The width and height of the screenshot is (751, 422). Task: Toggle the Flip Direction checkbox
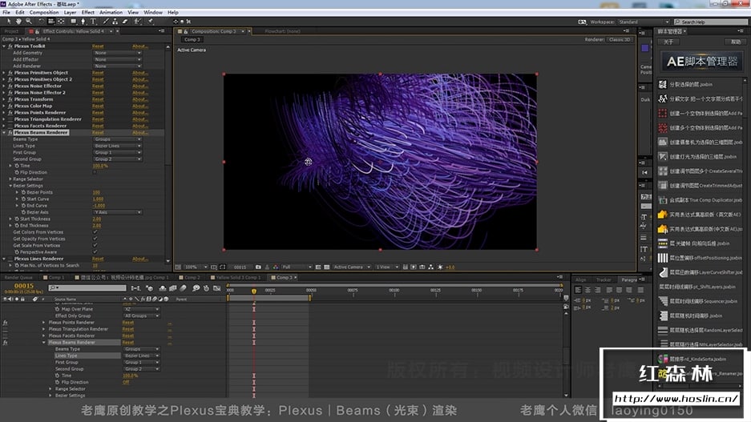point(95,172)
